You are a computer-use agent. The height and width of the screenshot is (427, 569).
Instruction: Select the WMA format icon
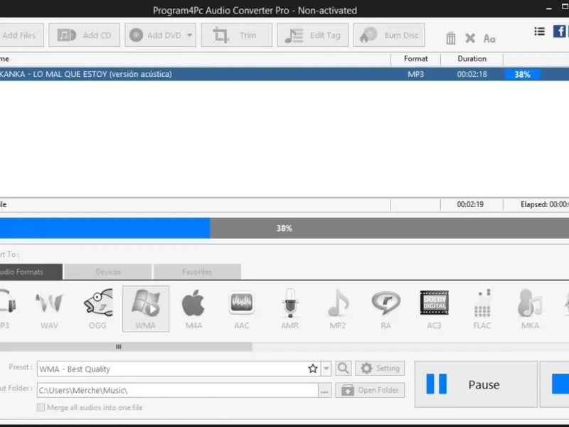146,309
